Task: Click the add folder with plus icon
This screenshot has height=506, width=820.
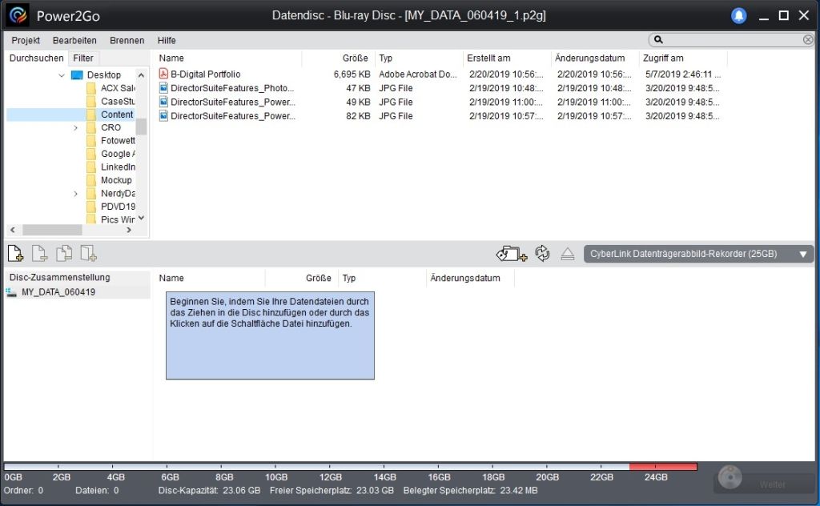Action: point(511,254)
